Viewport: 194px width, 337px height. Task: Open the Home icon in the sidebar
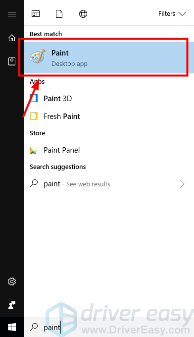click(x=12, y=38)
